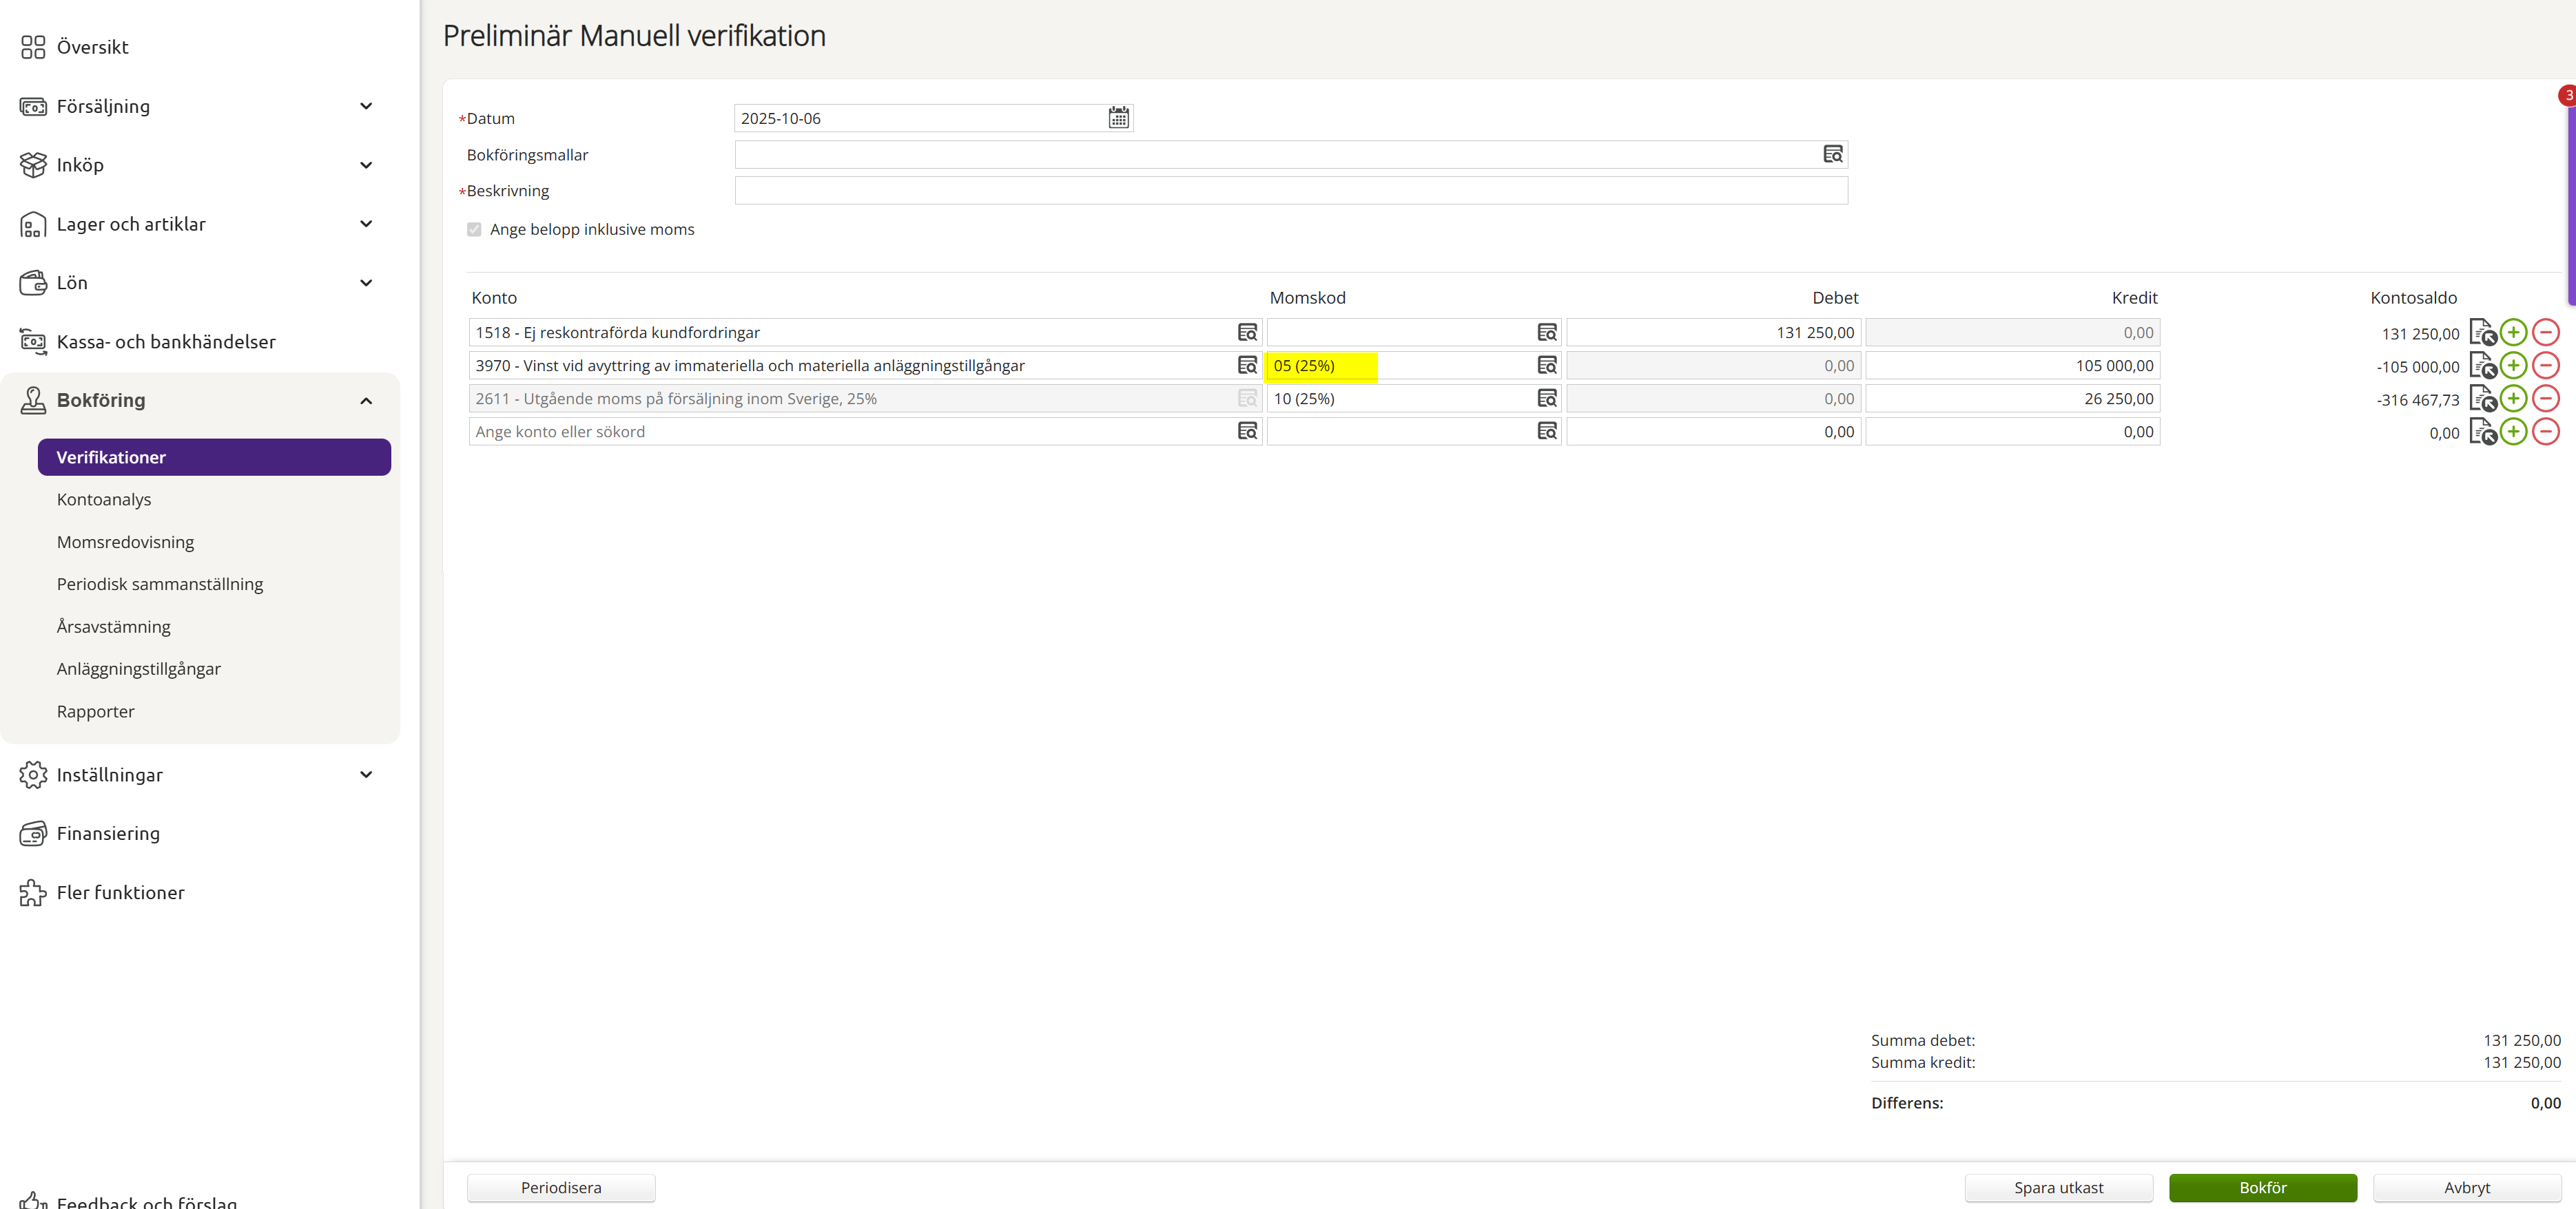
Task: Open the Datum calendar picker icon
Action: [1118, 118]
